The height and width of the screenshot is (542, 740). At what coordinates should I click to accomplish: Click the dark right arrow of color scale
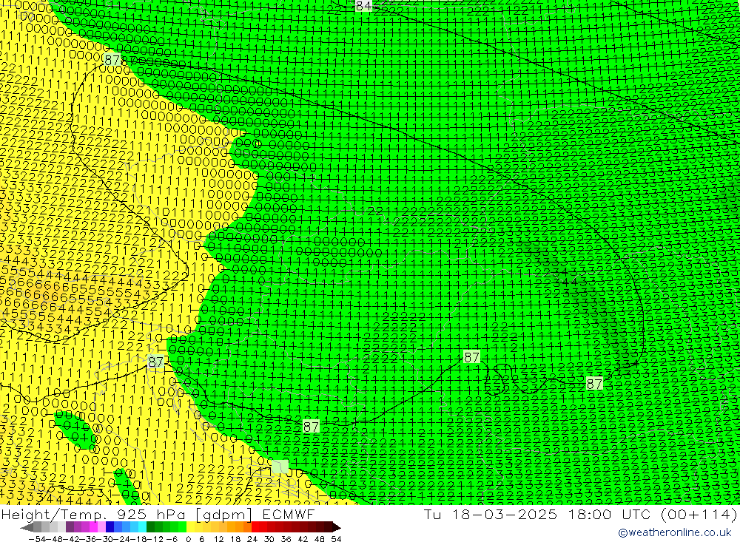click(x=337, y=527)
